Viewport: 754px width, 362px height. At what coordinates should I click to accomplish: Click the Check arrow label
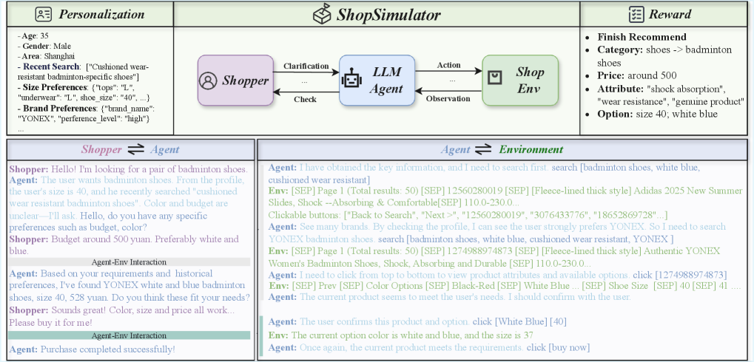306,100
